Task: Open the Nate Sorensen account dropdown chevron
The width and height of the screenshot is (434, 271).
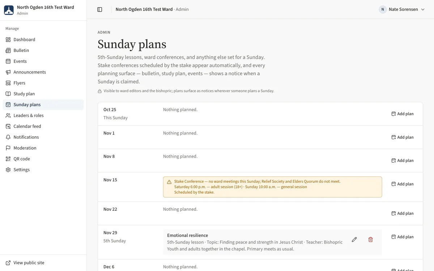Action: (x=423, y=9)
